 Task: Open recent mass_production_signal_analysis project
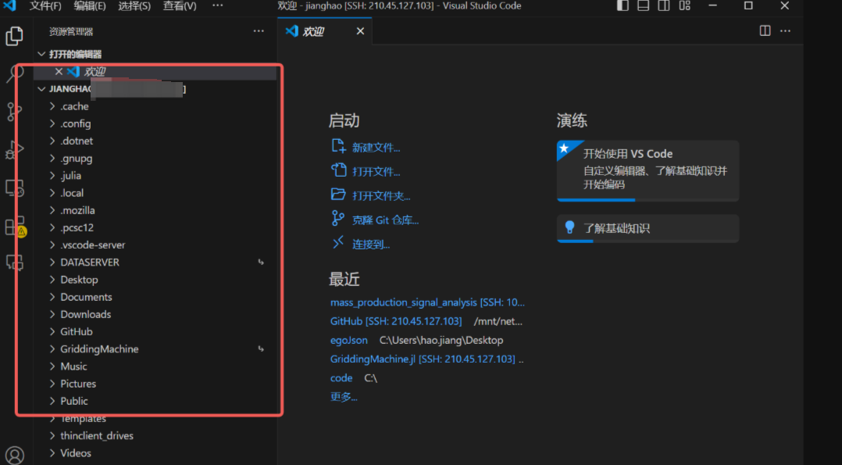click(x=427, y=302)
